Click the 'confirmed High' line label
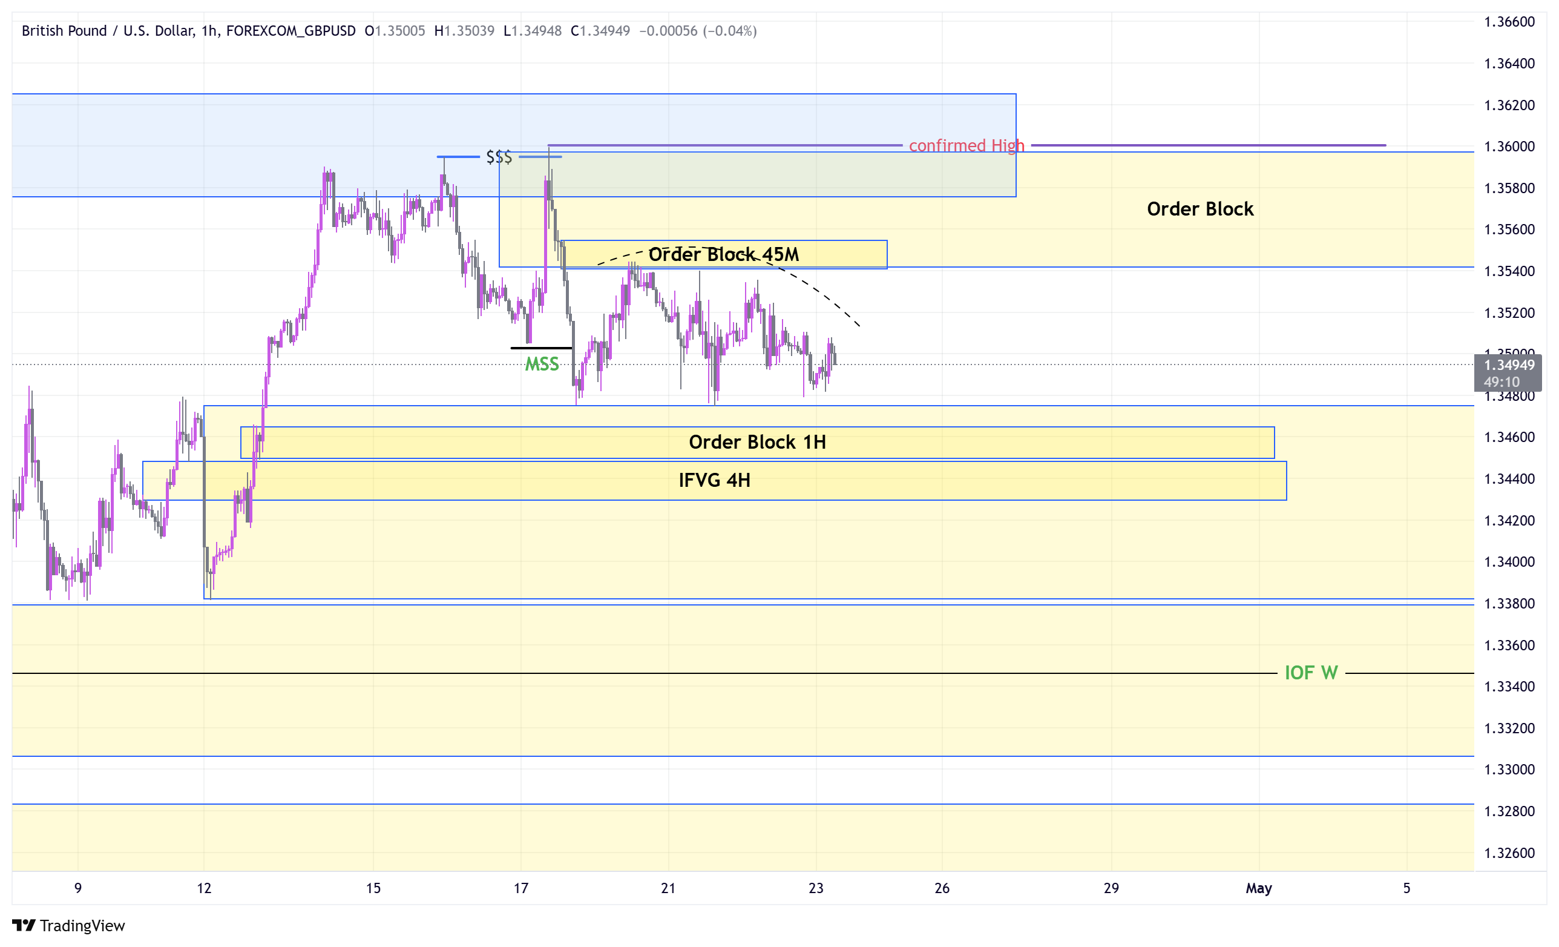The height and width of the screenshot is (947, 1559). click(967, 145)
